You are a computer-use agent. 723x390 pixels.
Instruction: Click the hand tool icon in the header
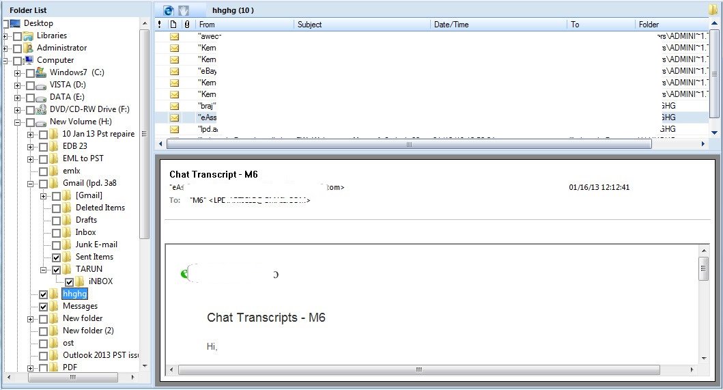184,10
